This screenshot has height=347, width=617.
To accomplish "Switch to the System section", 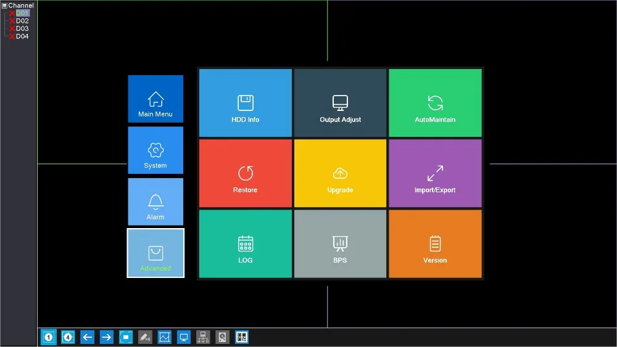I will [155, 150].
